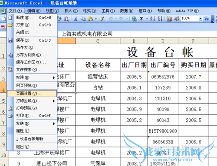Open the Adobe PDF menu
The height and width of the screenshot is (166, 217).
187,11
